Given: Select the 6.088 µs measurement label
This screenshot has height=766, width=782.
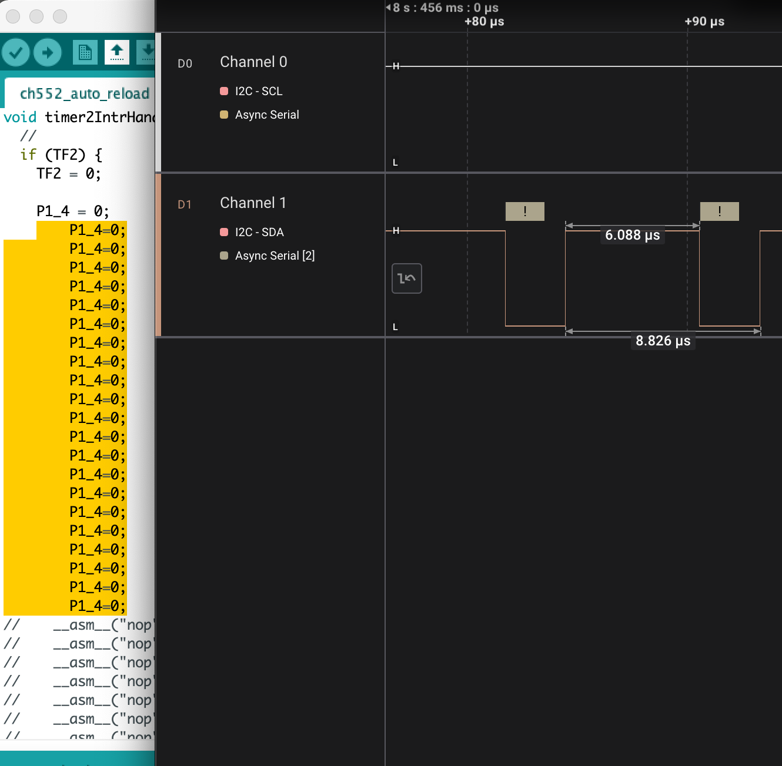Looking at the screenshot, I should (633, 235).
